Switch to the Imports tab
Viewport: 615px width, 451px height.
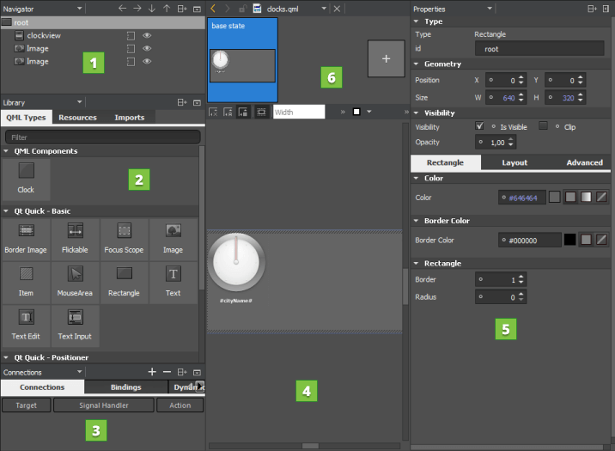130,117
